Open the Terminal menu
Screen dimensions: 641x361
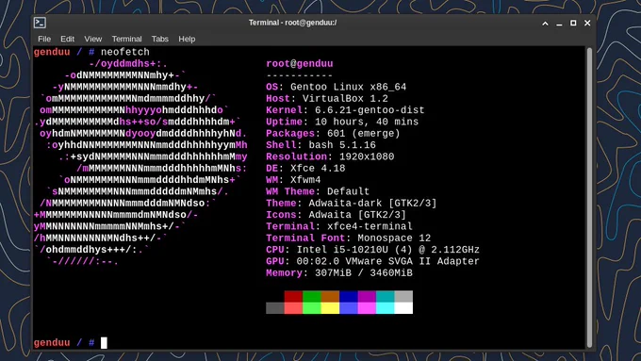point(126,39)
